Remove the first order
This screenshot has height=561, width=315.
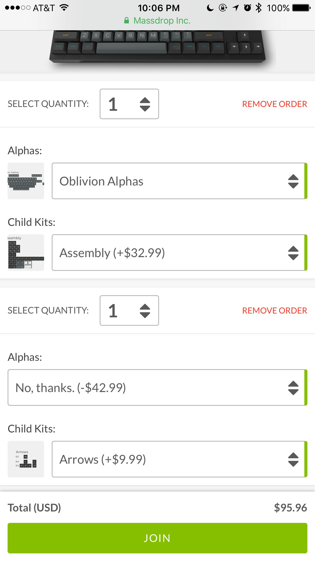[274, 104]
